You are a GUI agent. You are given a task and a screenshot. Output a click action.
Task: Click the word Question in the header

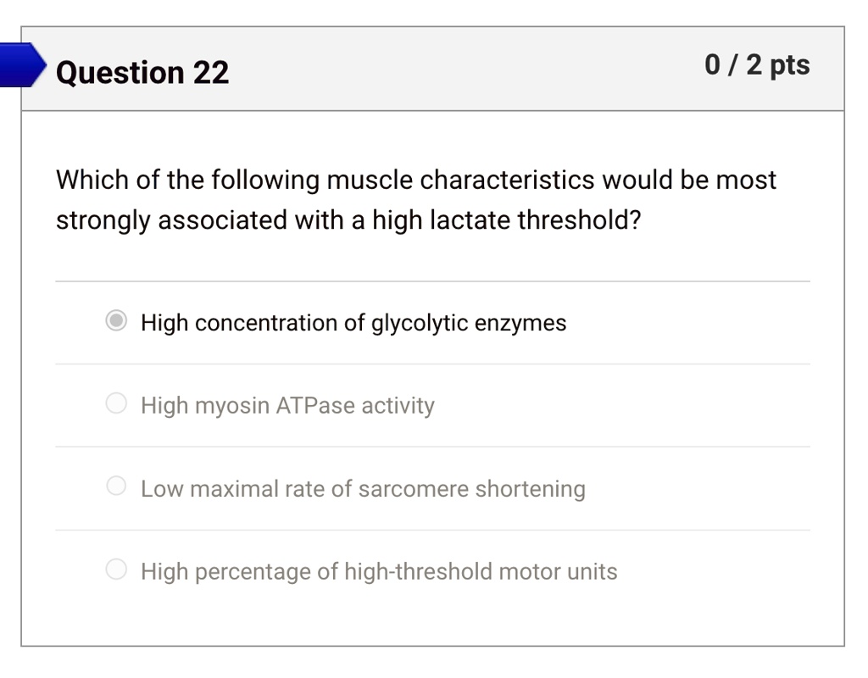(x=120, y=73)
